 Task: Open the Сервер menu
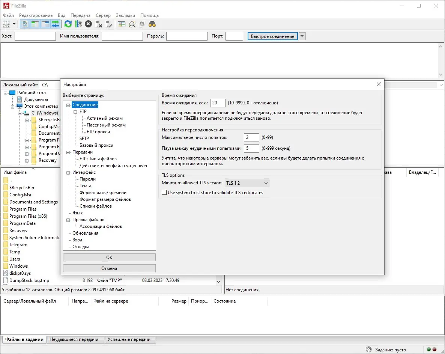pyautogui.click(x=103, y=15)
